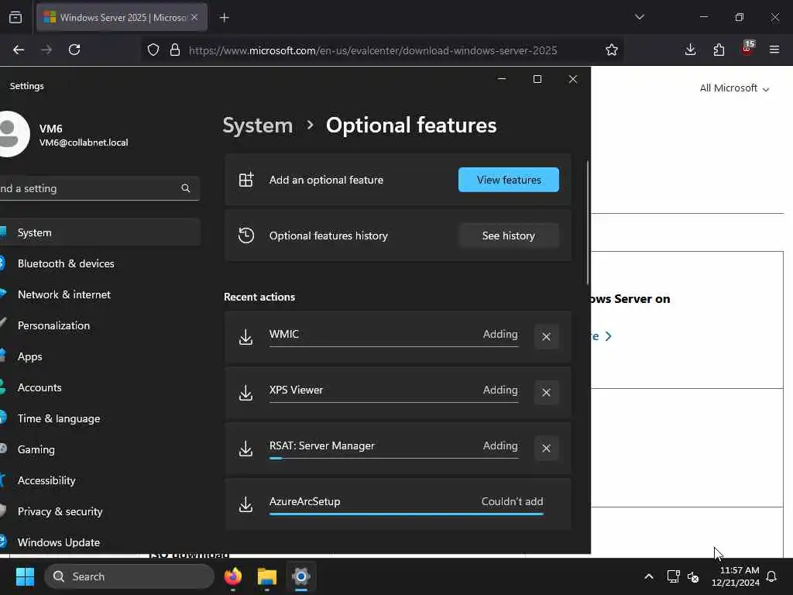
Task: Click the Firefox forward arrow
Action: point(46,50)
